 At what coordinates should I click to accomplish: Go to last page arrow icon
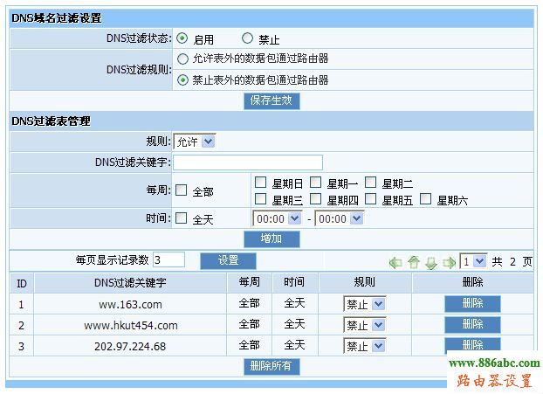pyautogui.click(x=449, y=263)
